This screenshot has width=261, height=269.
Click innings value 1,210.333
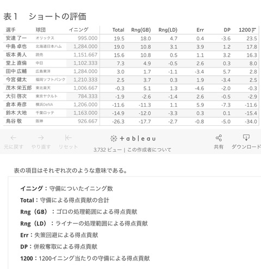85,80
